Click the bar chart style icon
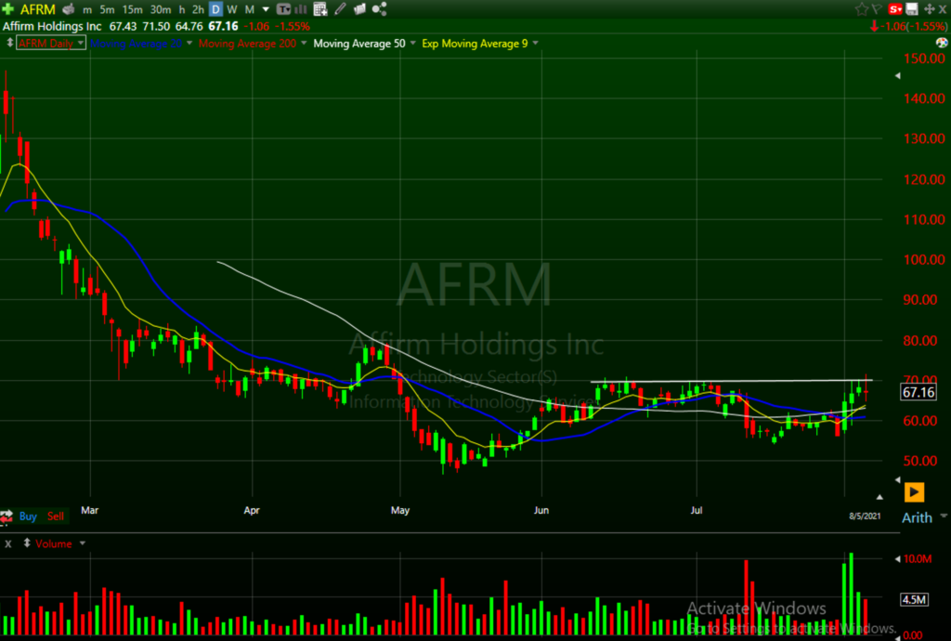 [300, 9]
